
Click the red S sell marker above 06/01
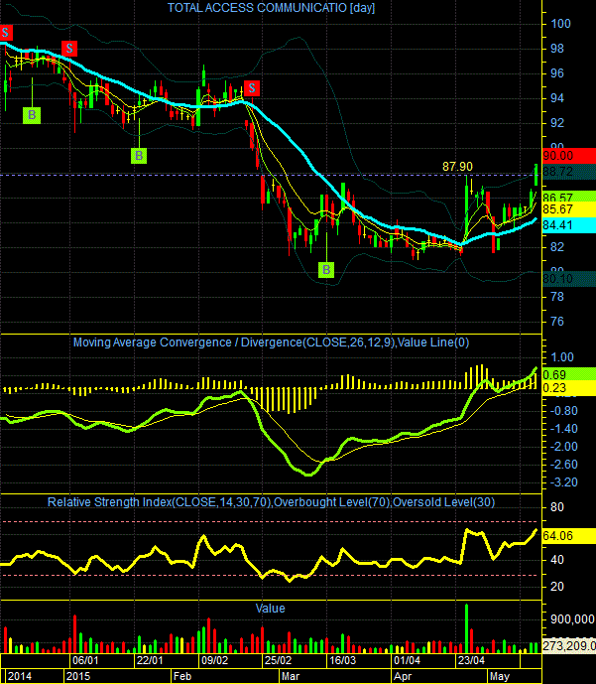point(69,48)
